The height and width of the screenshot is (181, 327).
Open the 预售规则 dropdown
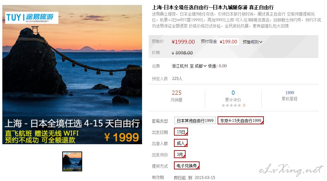coord(252,42)
